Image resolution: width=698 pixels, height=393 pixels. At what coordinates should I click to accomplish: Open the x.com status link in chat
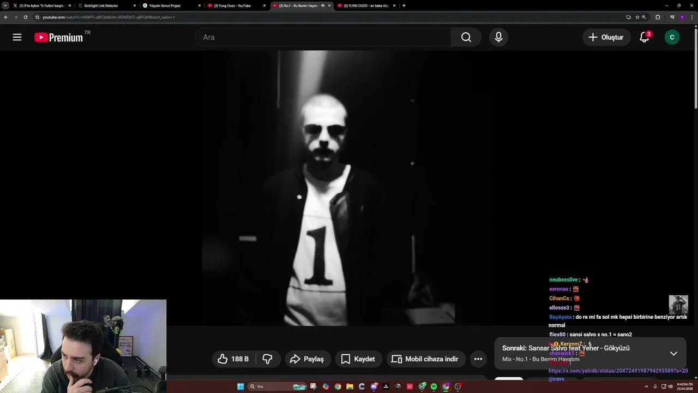click(x=618, y=371)
